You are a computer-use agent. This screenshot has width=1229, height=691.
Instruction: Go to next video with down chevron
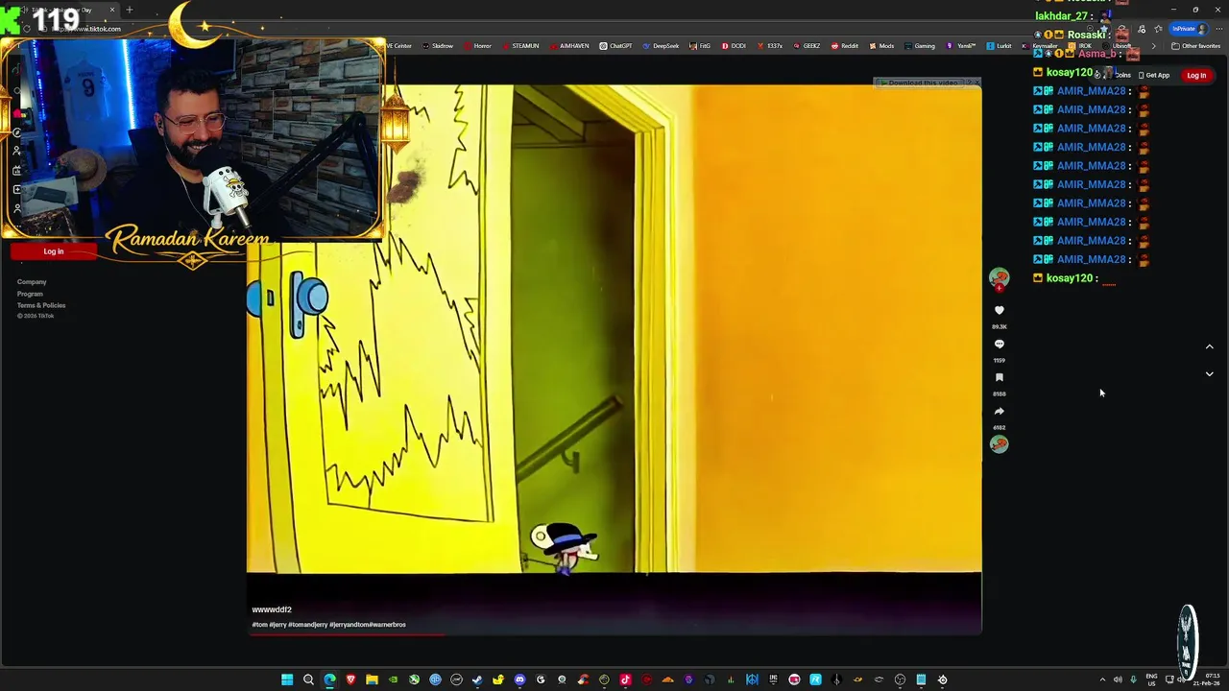click(x=1209, y=373)
